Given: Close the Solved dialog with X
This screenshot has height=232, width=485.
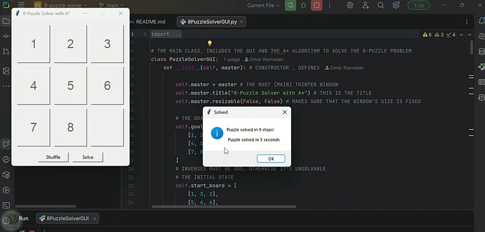Looking at the screenshot, I should click(x=285, y=112).
